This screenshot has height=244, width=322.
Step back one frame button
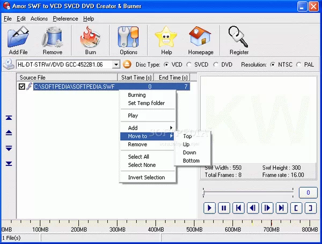pyautogui.click(x=253, y=208)
